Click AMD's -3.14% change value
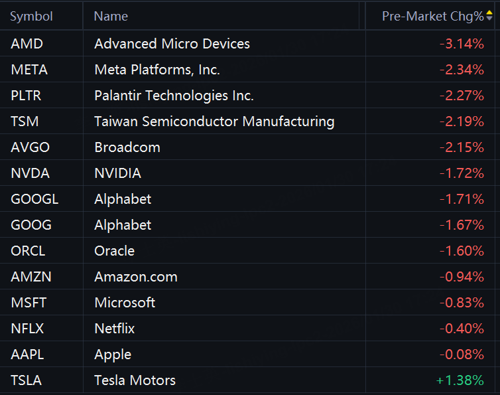This screenshot has height=395, width=500. (462, 44)
